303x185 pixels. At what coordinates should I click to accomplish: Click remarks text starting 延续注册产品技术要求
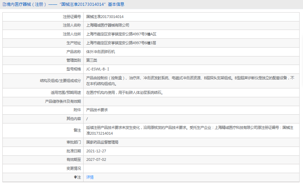pos(190,131)
